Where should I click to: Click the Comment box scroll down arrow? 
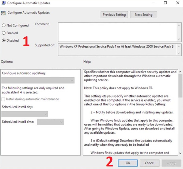tap(179, 39)
